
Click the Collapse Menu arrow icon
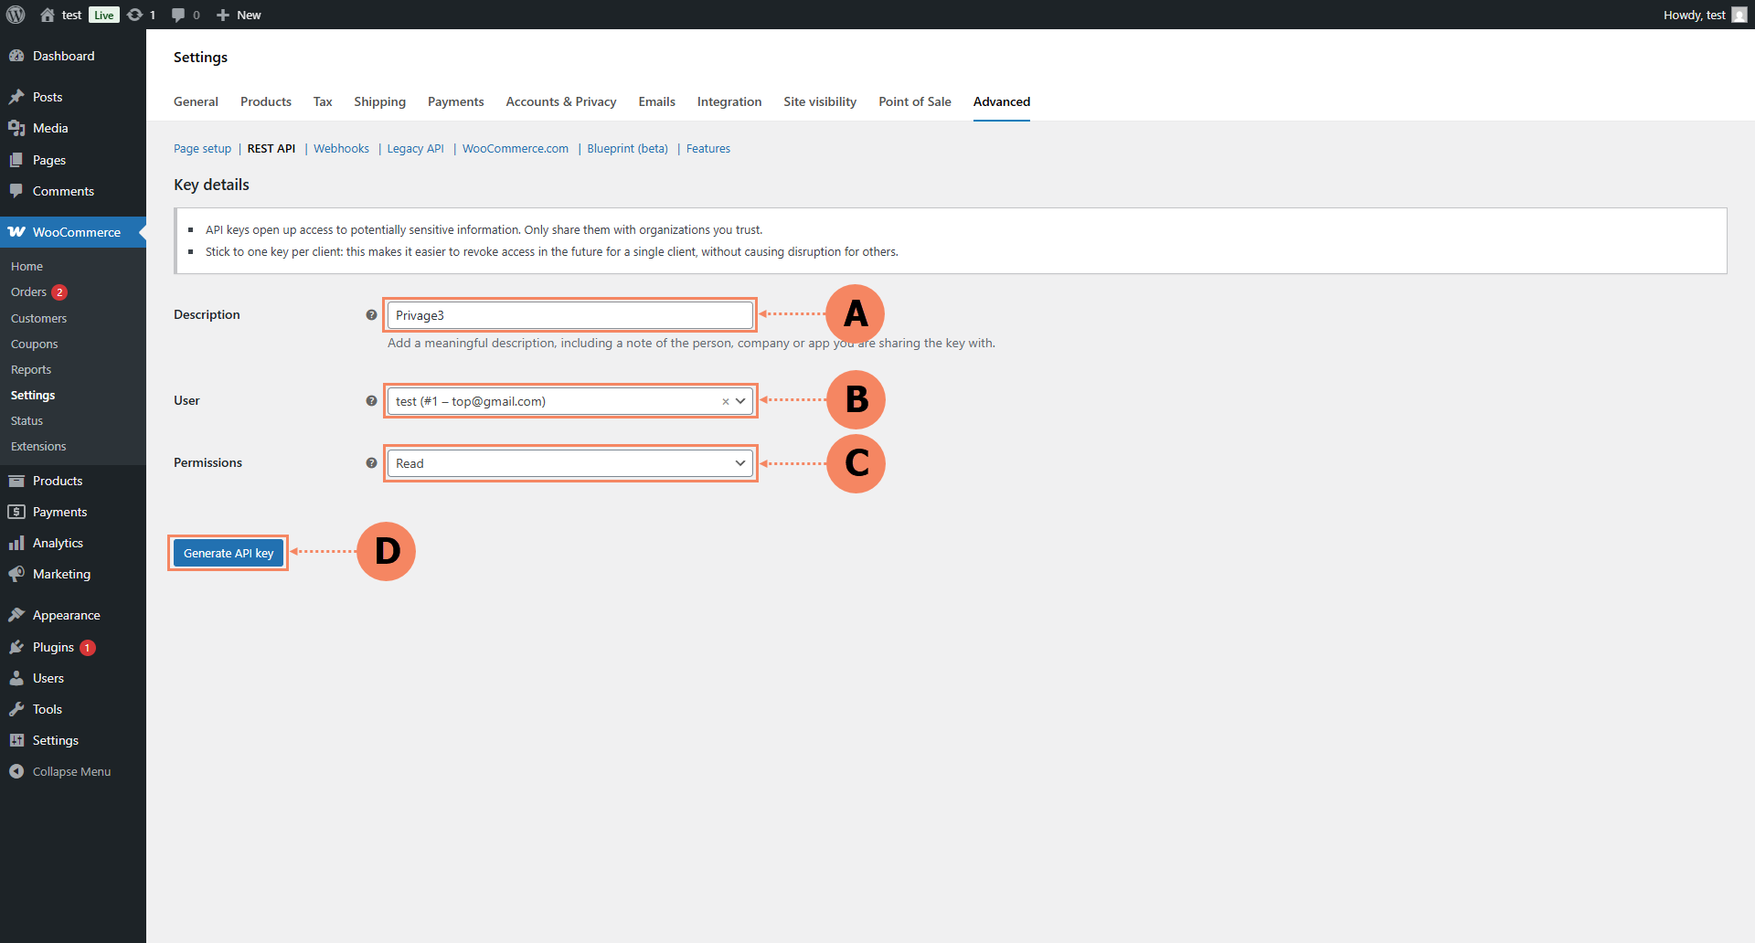(x=16, y=771)
